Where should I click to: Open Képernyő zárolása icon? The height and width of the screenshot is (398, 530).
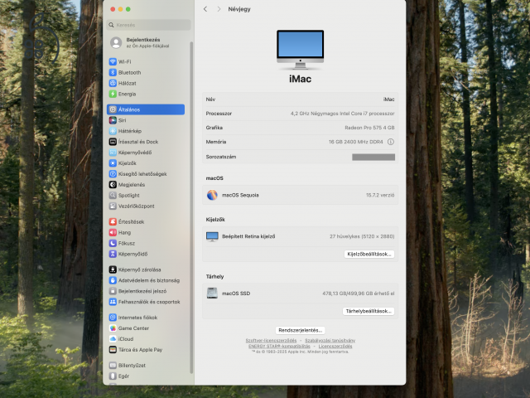coord(113,269)
